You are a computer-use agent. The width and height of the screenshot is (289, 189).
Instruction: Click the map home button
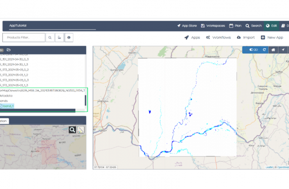(273, 50)
